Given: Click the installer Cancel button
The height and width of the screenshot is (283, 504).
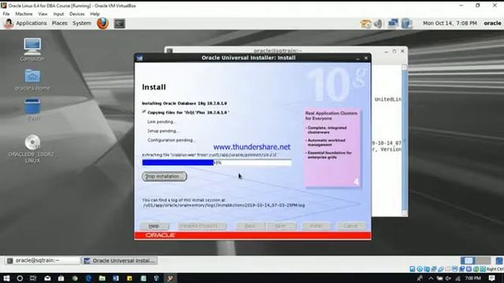Looking at the screenshot, I should [350, 226].
